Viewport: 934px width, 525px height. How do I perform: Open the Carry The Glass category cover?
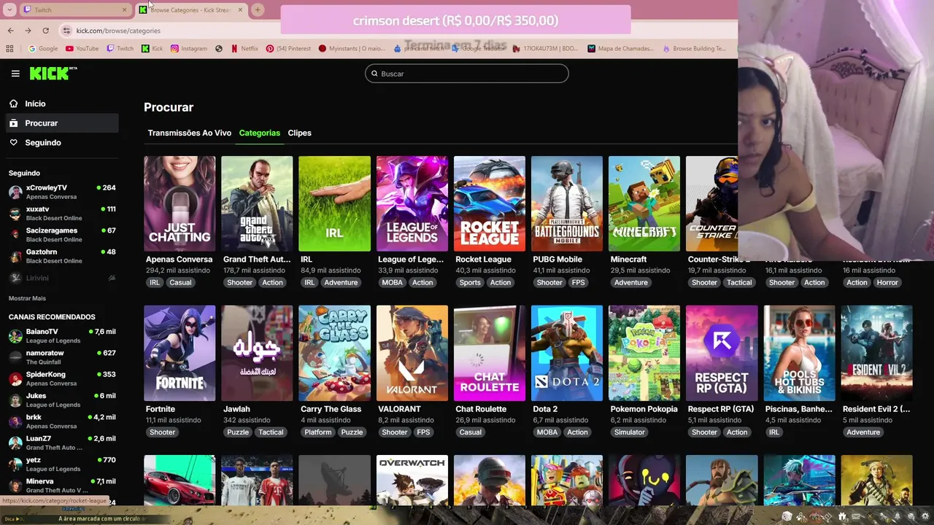coord(334,353)
